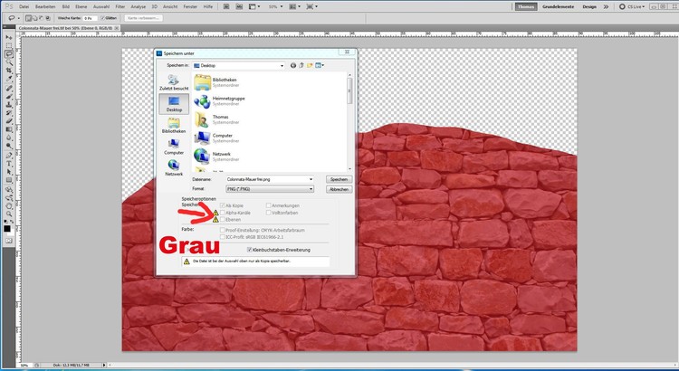Open Mini Bridge from the application bar
Image resolution: width=679 pixels, height=371 pixels.
239,6
